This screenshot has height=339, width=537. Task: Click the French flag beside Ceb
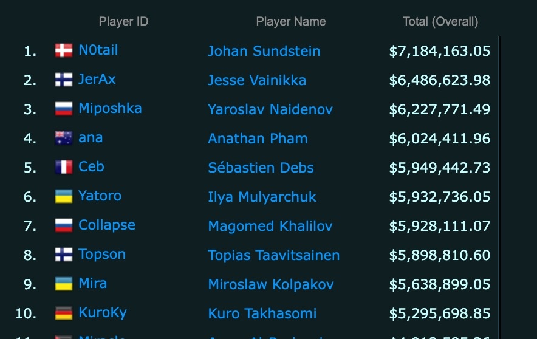point(64,167)
